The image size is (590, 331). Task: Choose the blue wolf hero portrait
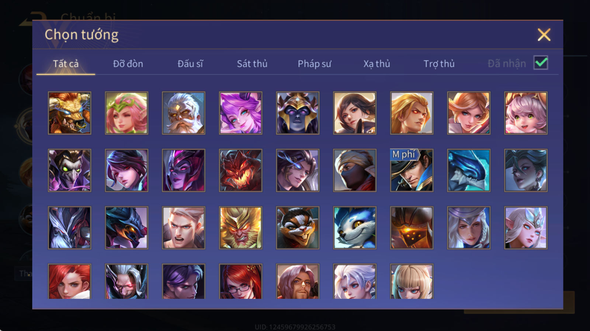354,228
